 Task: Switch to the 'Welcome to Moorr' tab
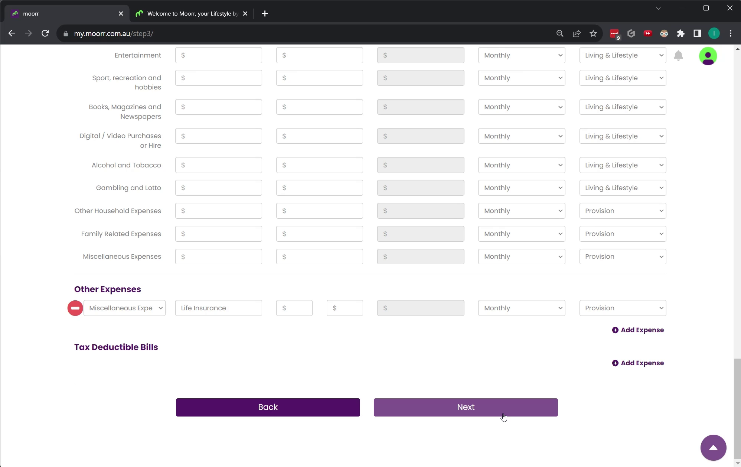192,14
